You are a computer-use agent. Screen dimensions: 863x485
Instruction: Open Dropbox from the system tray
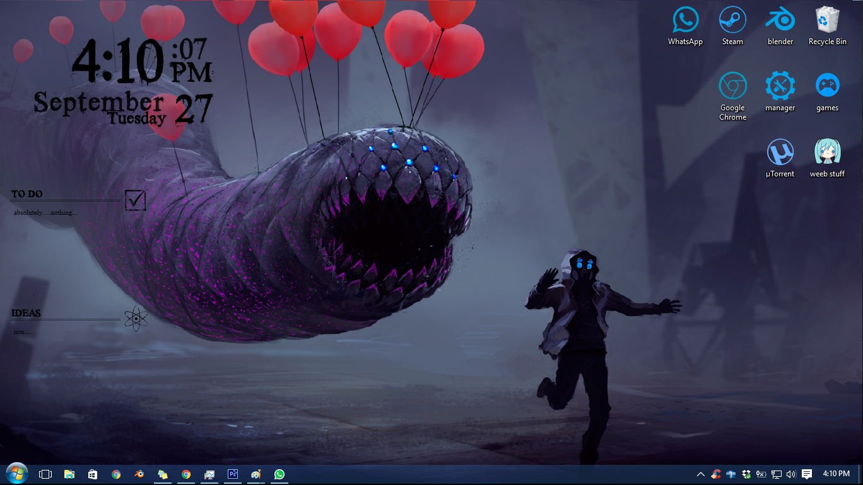coord(747,474)
